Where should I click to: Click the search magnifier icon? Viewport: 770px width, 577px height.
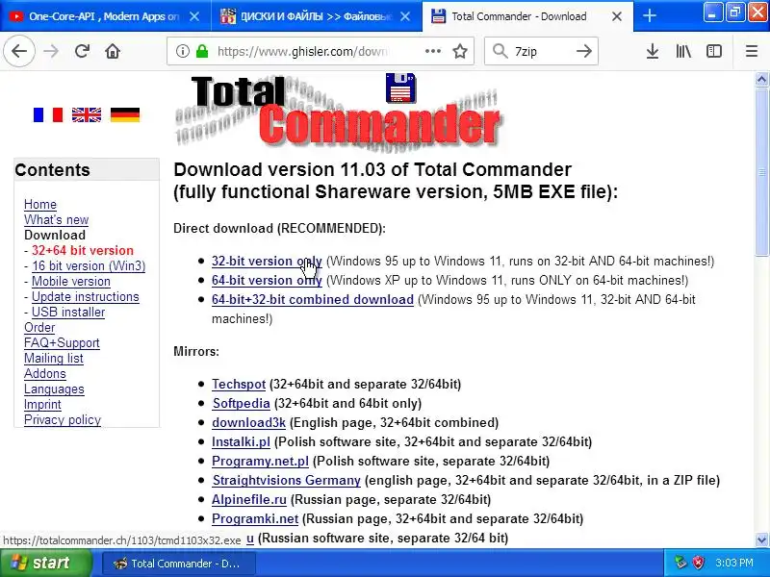coord(500,51)
